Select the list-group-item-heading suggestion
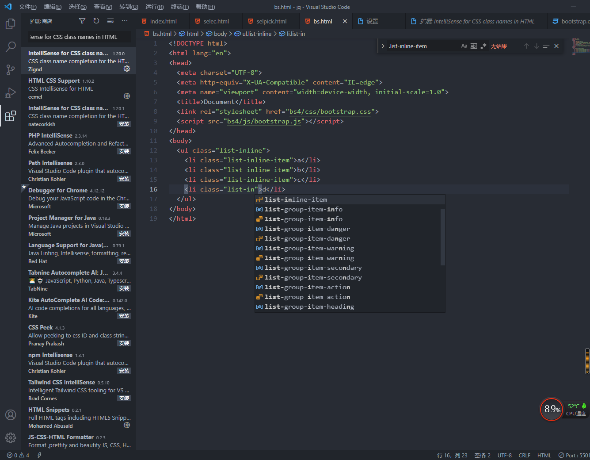The image size is (590, 460). tap(350, 307)
